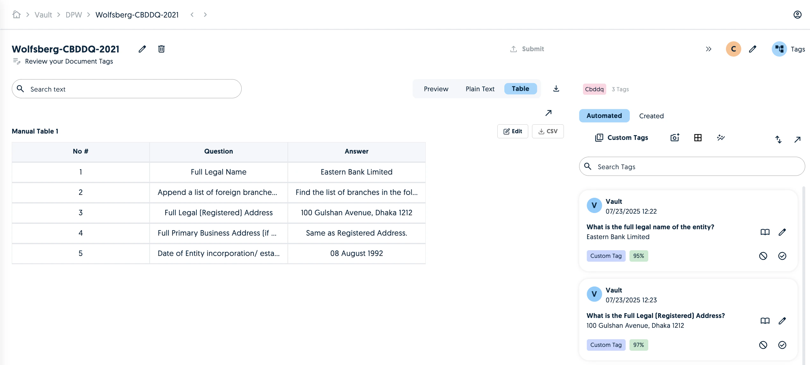This screenshot has width=810, height=365.
Task: Select the Automated tags tab
Action: click(x=604, y=116)
